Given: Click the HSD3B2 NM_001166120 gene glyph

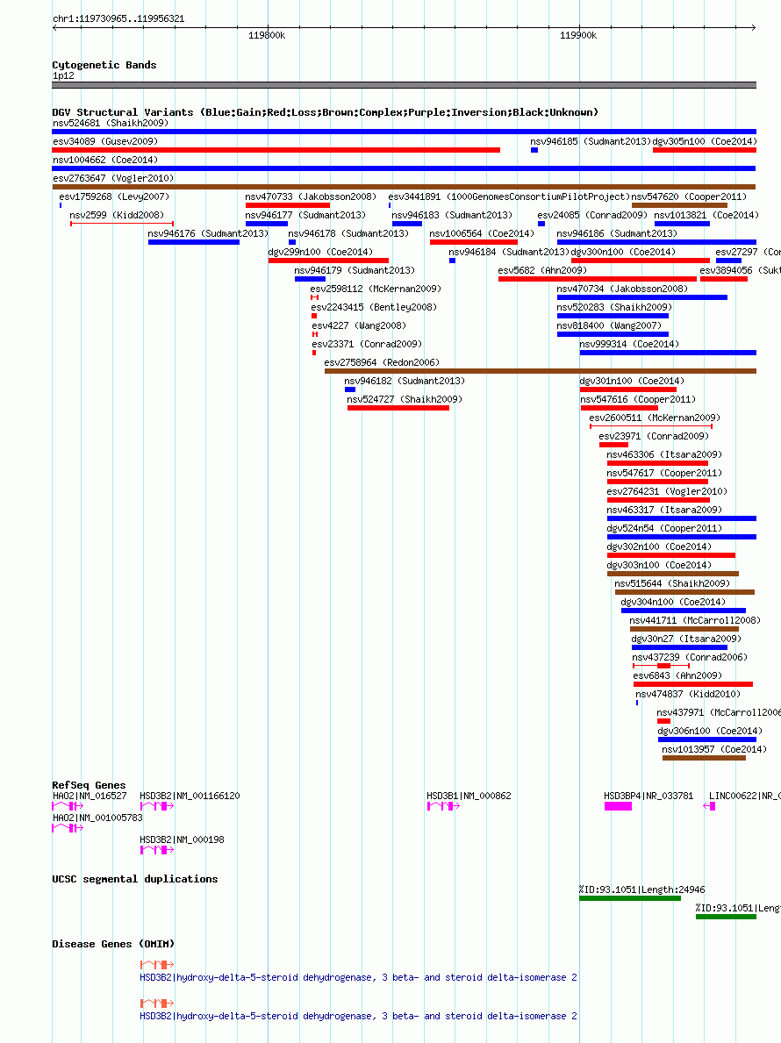Looking at the screenshot, I should tap(157, 806).
